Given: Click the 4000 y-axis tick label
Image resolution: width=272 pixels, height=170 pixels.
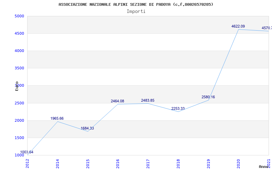Looking at the screenshot, I should [x=19, y=51].
